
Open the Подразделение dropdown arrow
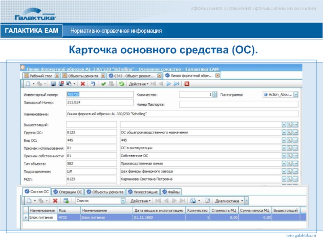tap(284, 171)
